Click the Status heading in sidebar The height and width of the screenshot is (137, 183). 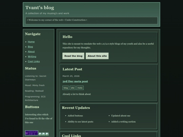click(x=30, y=68)
